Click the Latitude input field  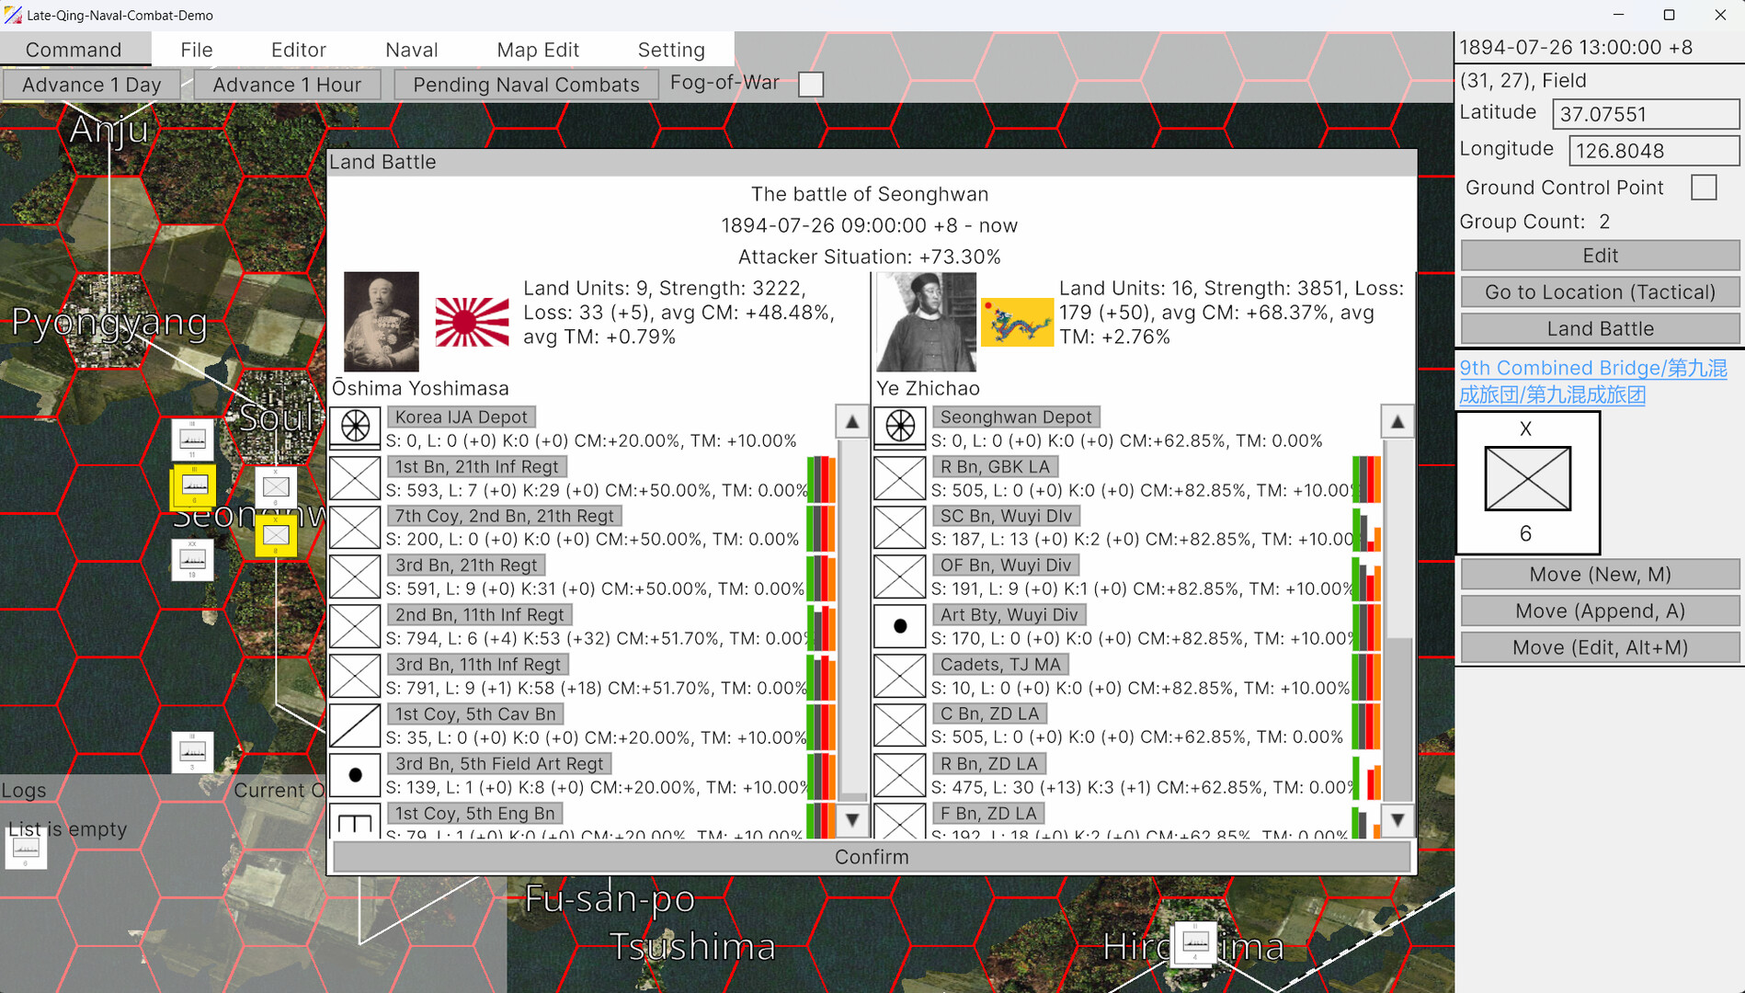click(1645, 114)
